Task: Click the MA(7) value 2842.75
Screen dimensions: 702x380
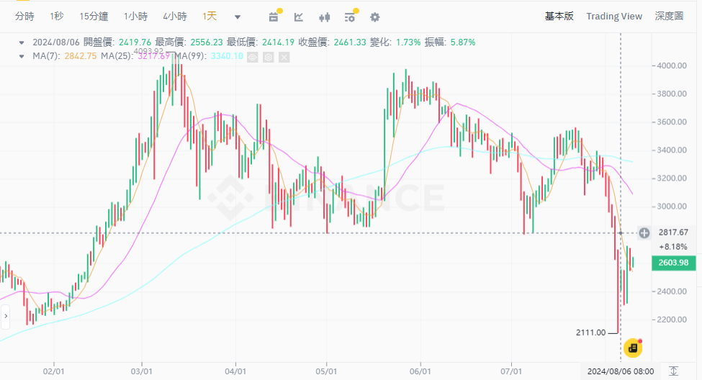Action: (81, 56)
